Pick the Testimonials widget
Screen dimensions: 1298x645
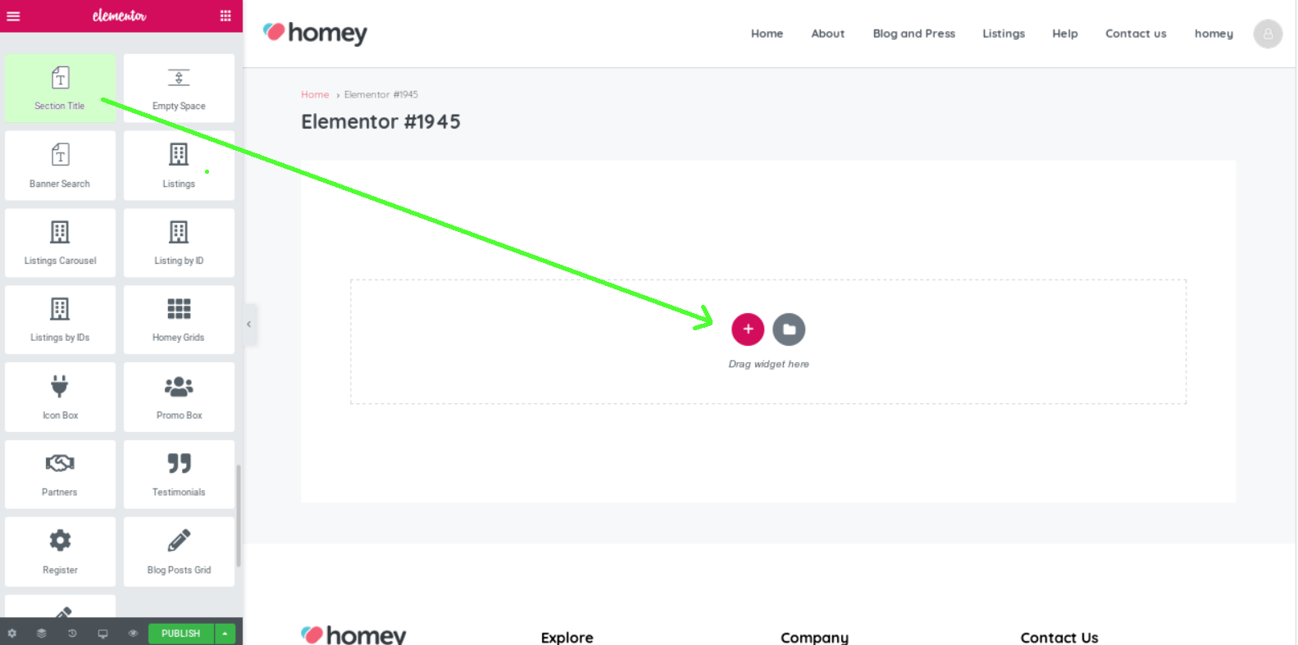(179, 475)
